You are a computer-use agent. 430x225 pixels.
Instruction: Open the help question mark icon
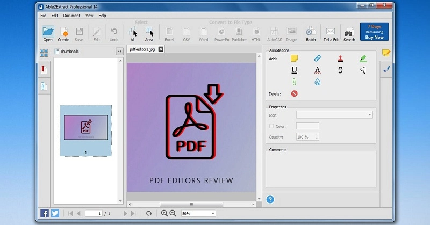pos(270,200)
